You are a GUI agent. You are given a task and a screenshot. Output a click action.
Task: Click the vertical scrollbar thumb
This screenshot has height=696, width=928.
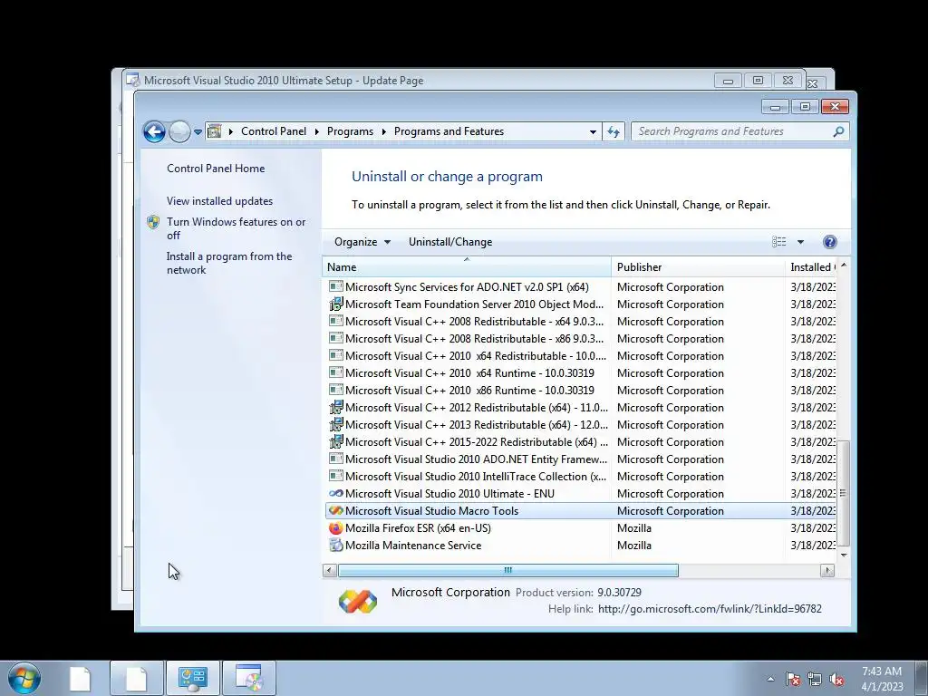pos(844,493)
